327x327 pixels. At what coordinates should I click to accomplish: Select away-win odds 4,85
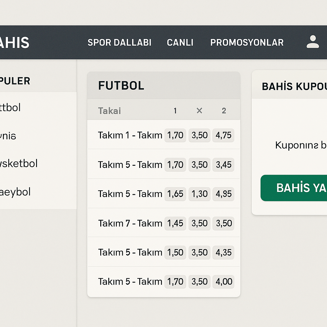pos(224,194)
